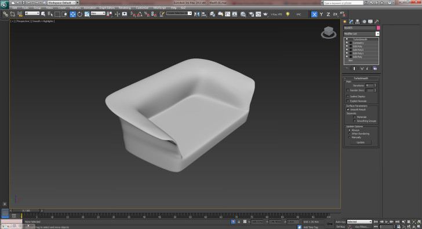Activate the Select and Move tool
This screenshot has width=422, height=229.
point(72,14)
